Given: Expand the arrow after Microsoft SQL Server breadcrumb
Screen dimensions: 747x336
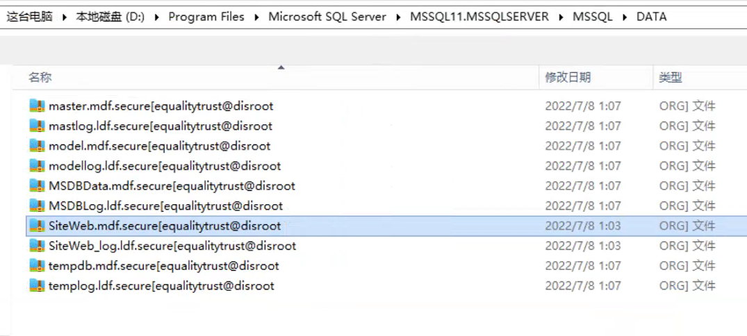Looking at the screenshot, I should pos(398,17).
